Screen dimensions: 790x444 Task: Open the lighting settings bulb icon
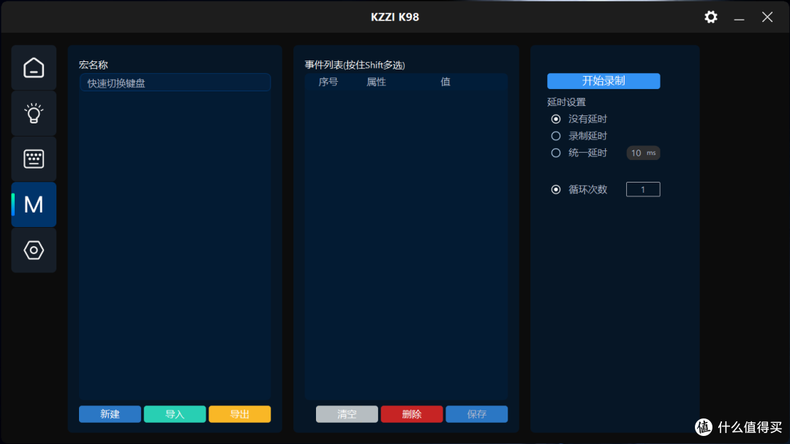(34, 113)
